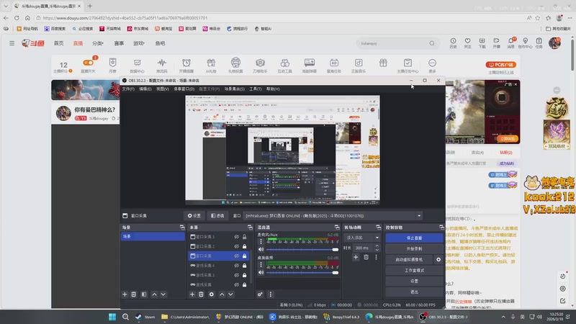Viewport: 576px width, 324px height.
Task: Open Douyu follow heart icon in header
Action: coord(467,42)
